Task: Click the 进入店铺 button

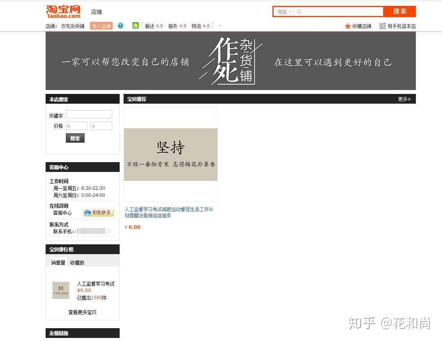Action: (x=101, y=26)
